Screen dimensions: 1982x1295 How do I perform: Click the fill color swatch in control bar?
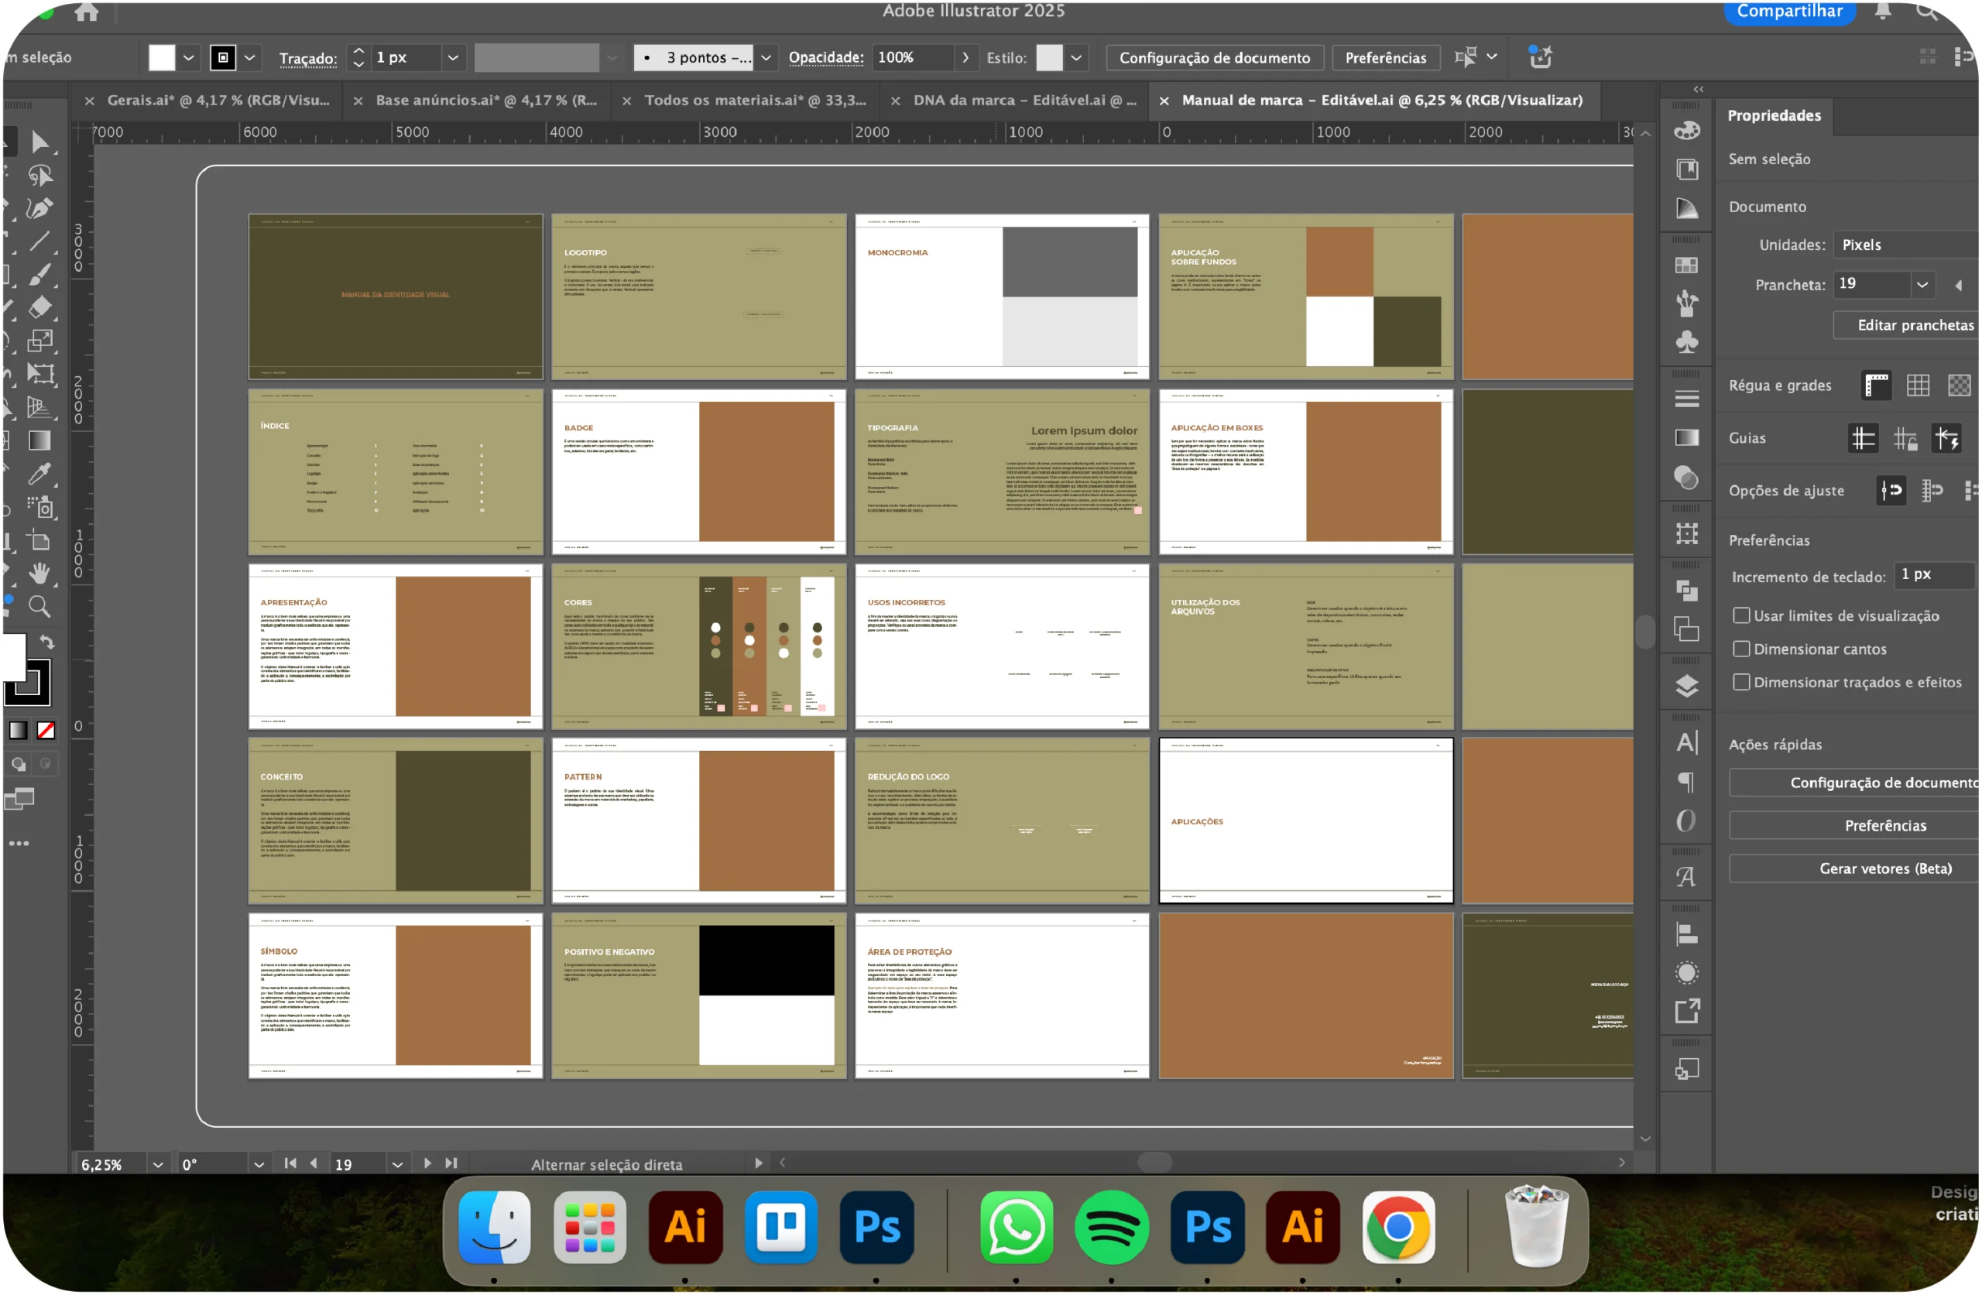[162, 57]
